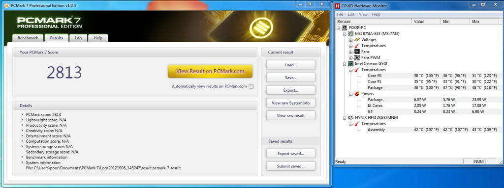Screen dimensions: 504x188
Task: Click the motherboard Temperatures thermometer icon
Action: (357, 46)
